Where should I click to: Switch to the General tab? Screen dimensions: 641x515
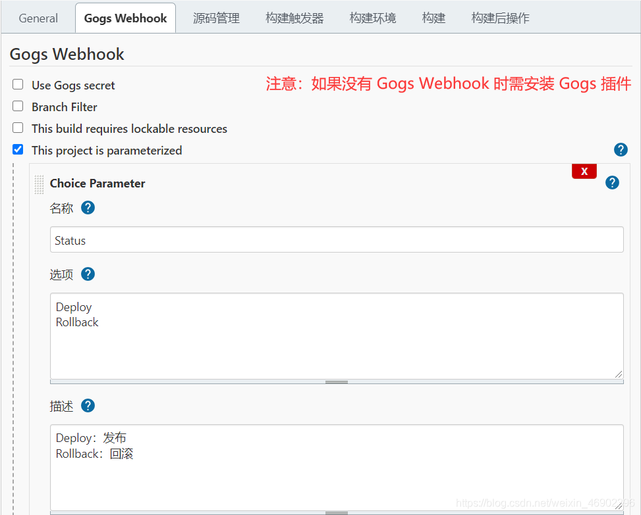(38, 18)
